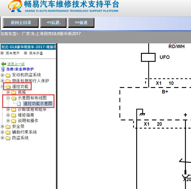Click the X1 10 connector label
Screen dimensions: 191x189
(165, 83)
